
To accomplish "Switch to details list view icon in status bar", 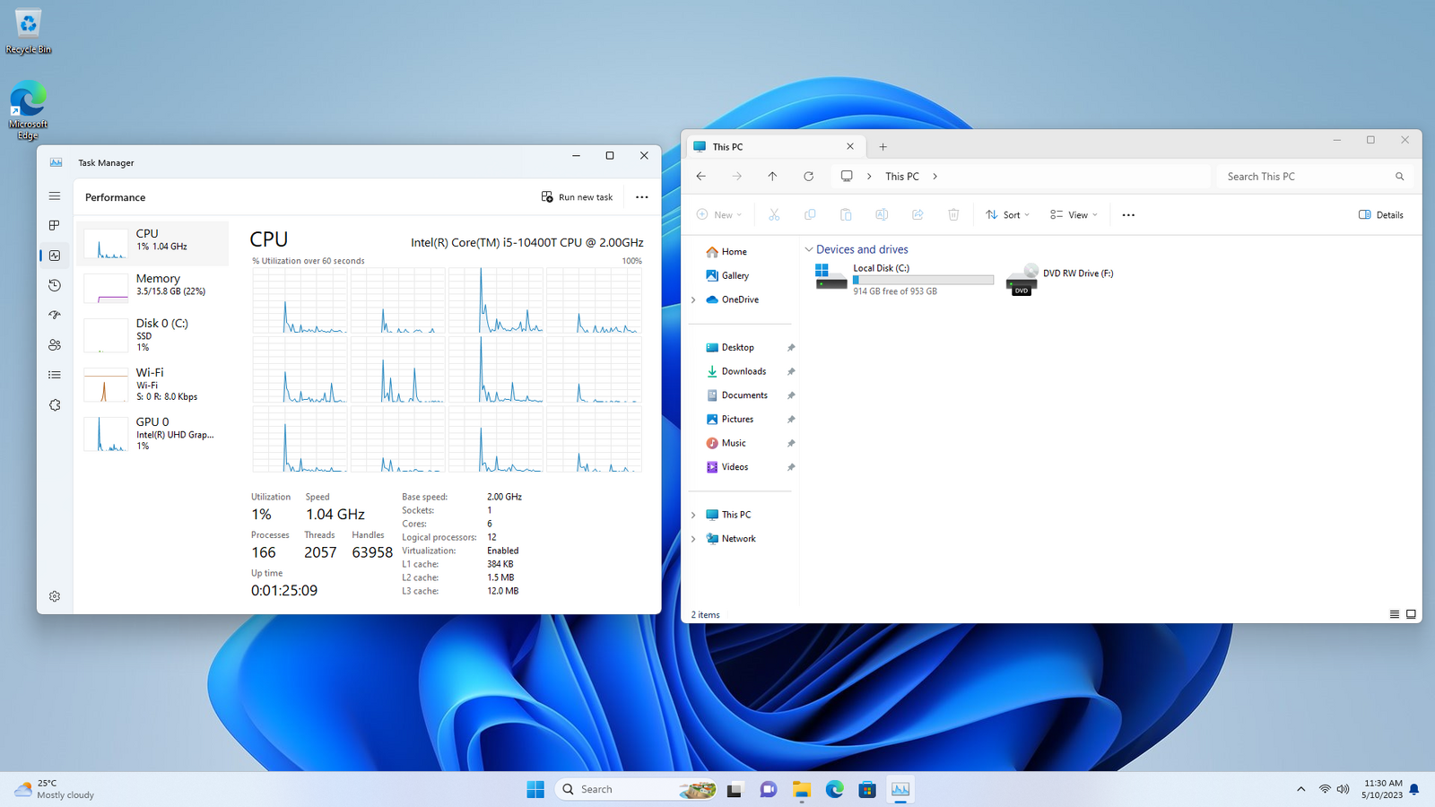I will pos(1395,615).
